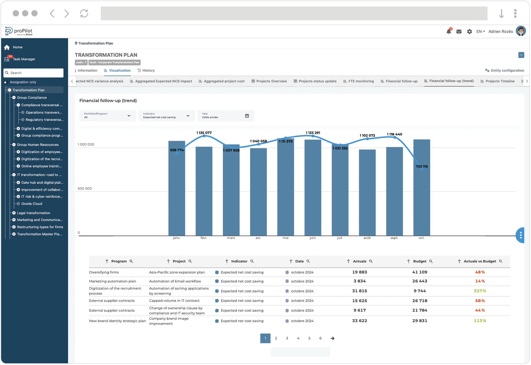
Task: Click the calendar icon in Year filter
Action: click(247, 116)
